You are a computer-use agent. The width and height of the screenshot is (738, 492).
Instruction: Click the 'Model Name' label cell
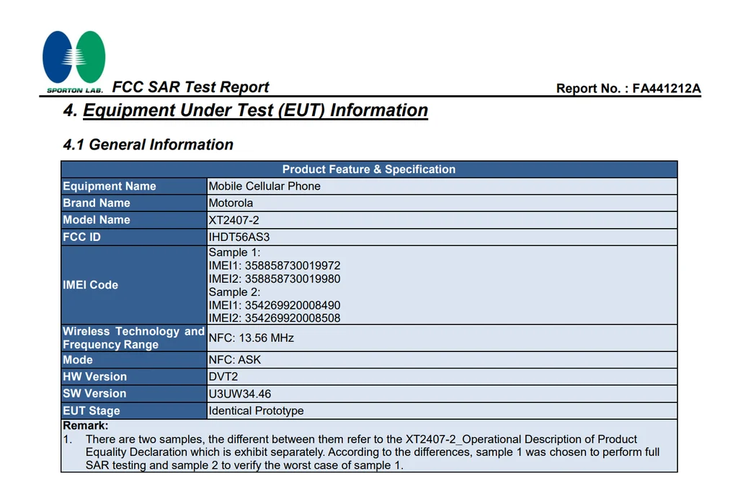tap(134, 220)
